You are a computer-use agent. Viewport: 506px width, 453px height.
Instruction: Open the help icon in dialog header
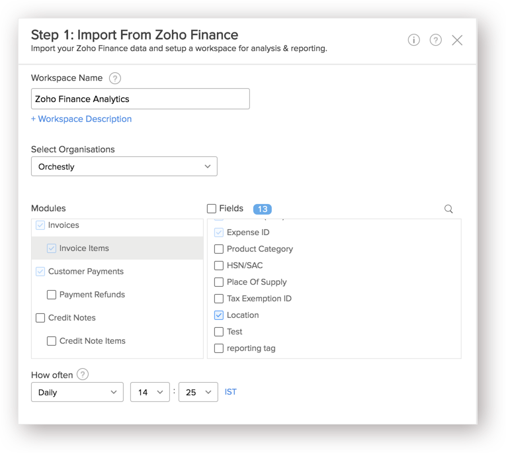[x=435, y=40]
